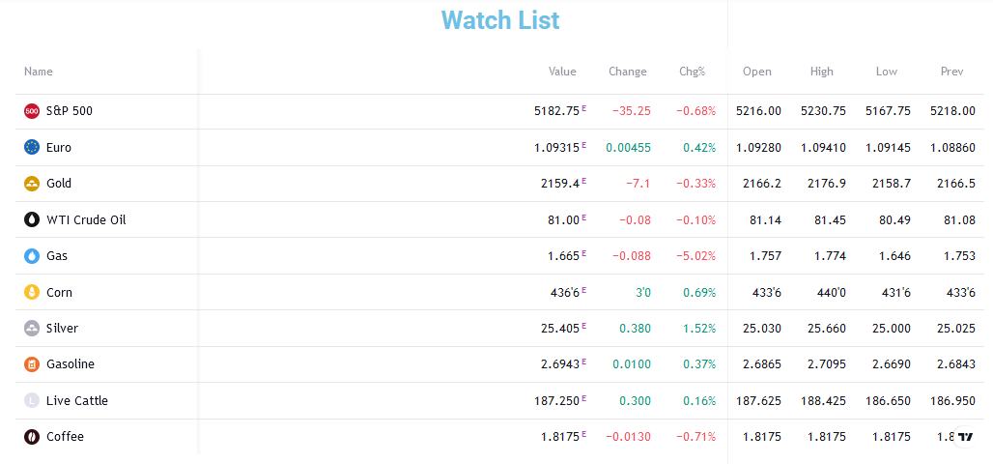Click the Euro flag icon
Screen dimensions: 993x464
[32, 148]
